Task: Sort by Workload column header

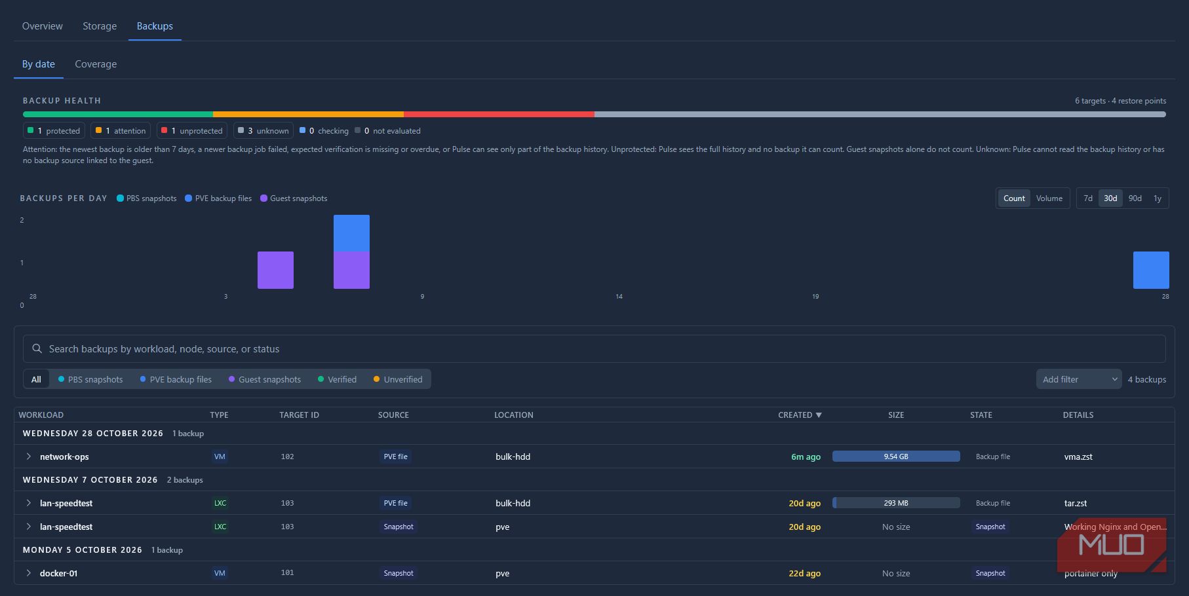Action: click(x=41, y=415)
